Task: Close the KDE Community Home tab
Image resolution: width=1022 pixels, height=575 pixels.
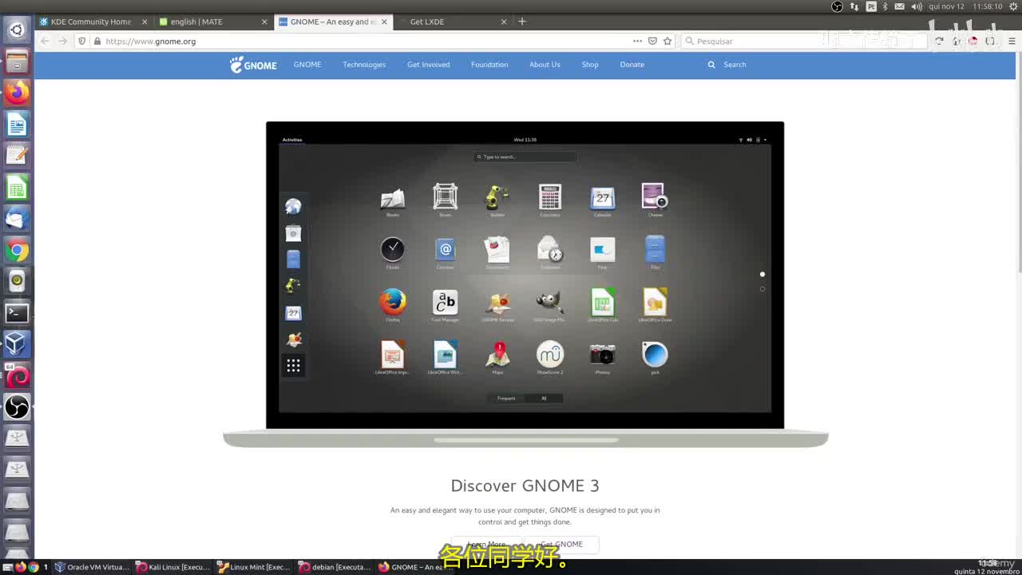Action: click(145, 22)
